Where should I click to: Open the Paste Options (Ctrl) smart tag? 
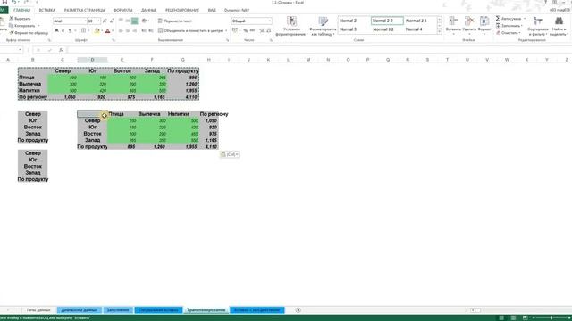pyautogui.click(x=230, y=154)
